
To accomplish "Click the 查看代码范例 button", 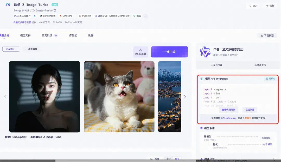I will point(228,110).
